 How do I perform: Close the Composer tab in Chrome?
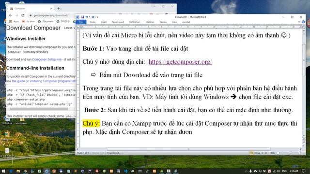pyautogui.click(x=51, y=9)
